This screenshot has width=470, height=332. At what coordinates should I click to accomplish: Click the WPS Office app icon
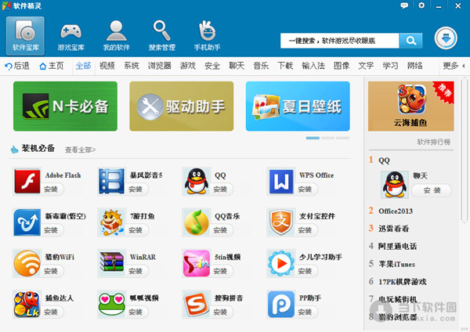[x=281, y=182]
